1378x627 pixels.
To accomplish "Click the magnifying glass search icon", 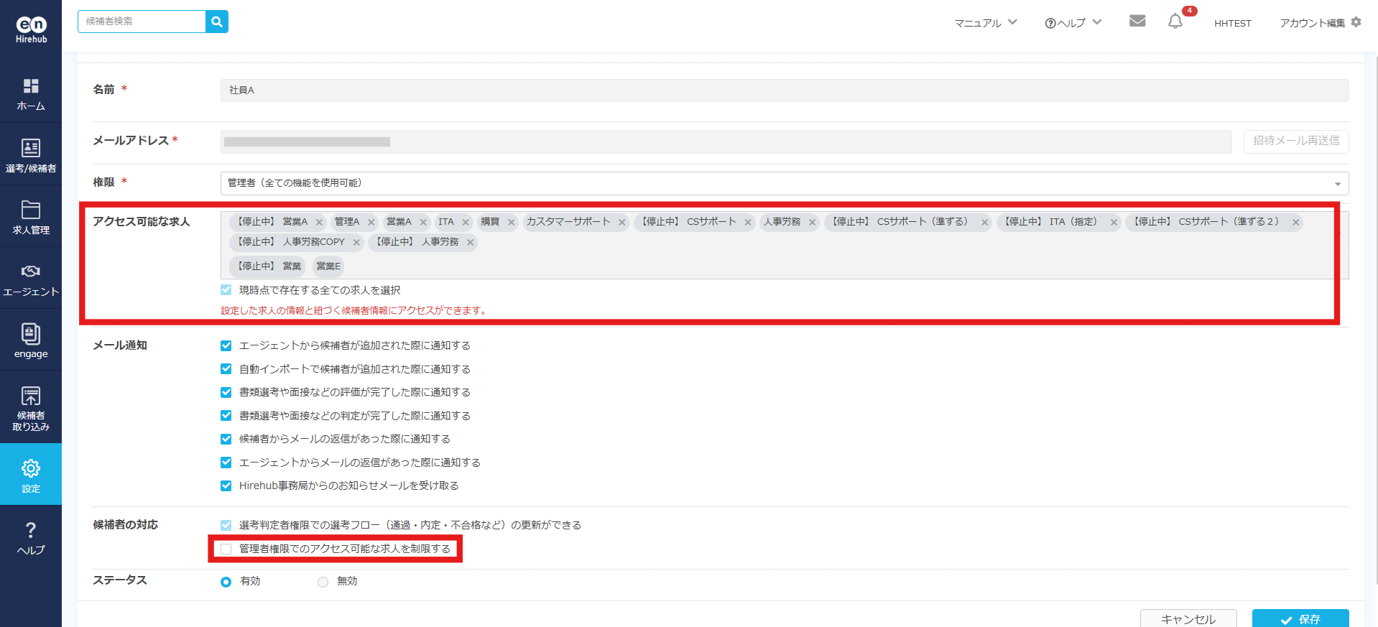I will coord(216,22).
